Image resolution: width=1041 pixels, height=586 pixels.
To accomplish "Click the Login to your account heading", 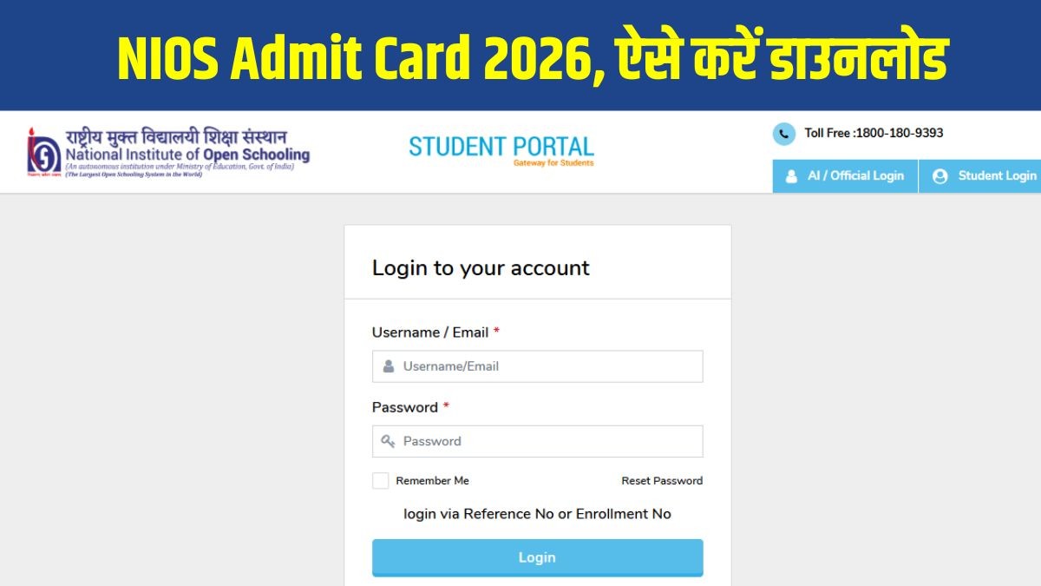I will (481, 267).
